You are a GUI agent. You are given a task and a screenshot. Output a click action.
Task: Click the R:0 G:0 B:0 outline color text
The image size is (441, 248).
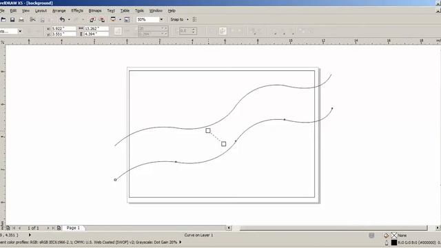tap(416, 242)
